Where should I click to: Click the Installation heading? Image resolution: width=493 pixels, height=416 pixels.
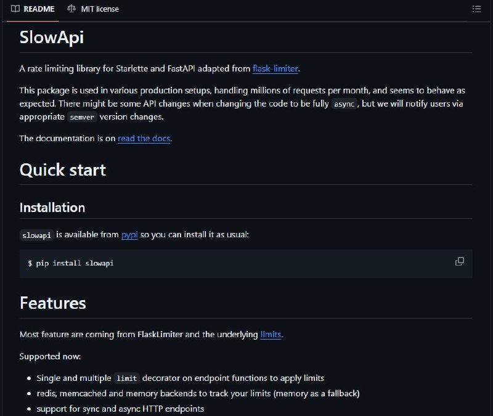point(52,208)
